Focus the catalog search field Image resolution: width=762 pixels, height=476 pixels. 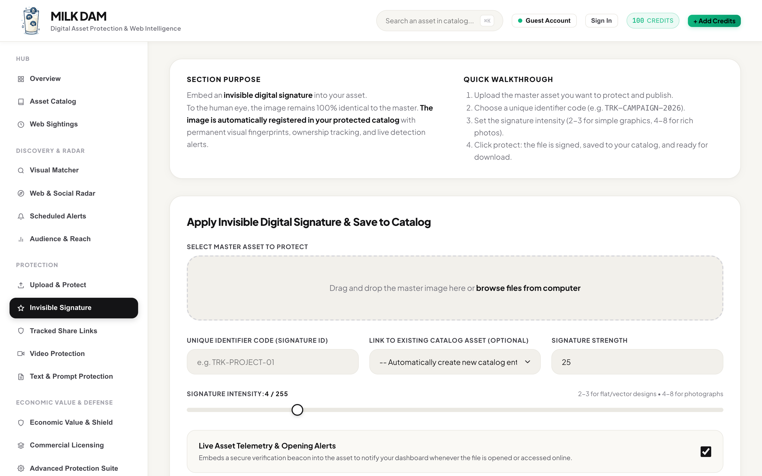pyautogui.click(x=439, y=21)
